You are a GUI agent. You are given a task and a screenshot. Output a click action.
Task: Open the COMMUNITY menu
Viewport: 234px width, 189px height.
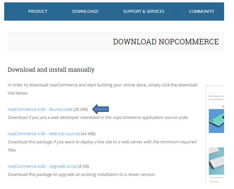[x=201, y=11]
